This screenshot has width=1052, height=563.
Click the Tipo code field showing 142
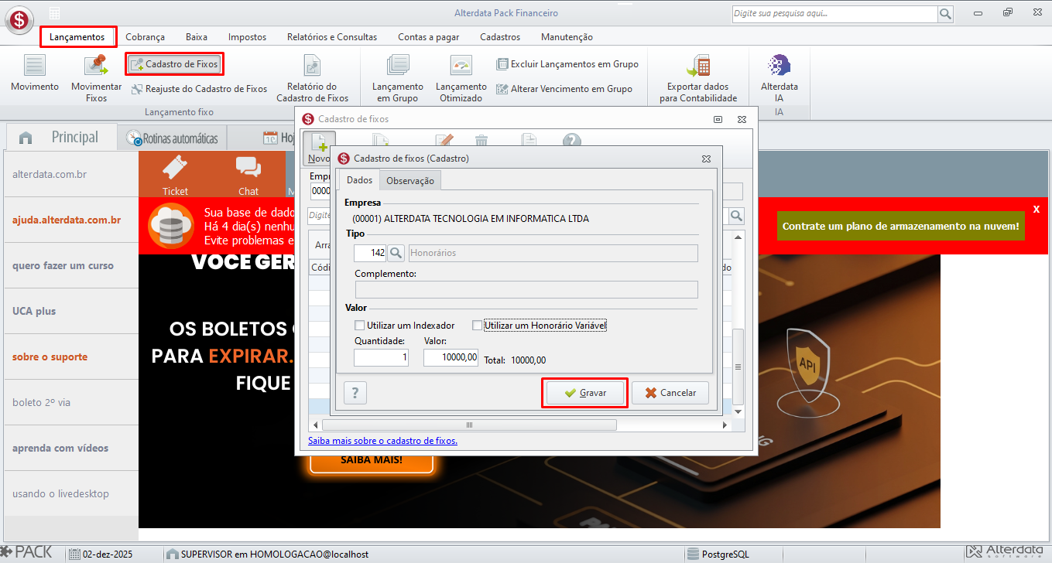[x=370, y=253]
